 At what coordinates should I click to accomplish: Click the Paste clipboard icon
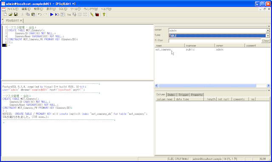click(x=33, y=14)
